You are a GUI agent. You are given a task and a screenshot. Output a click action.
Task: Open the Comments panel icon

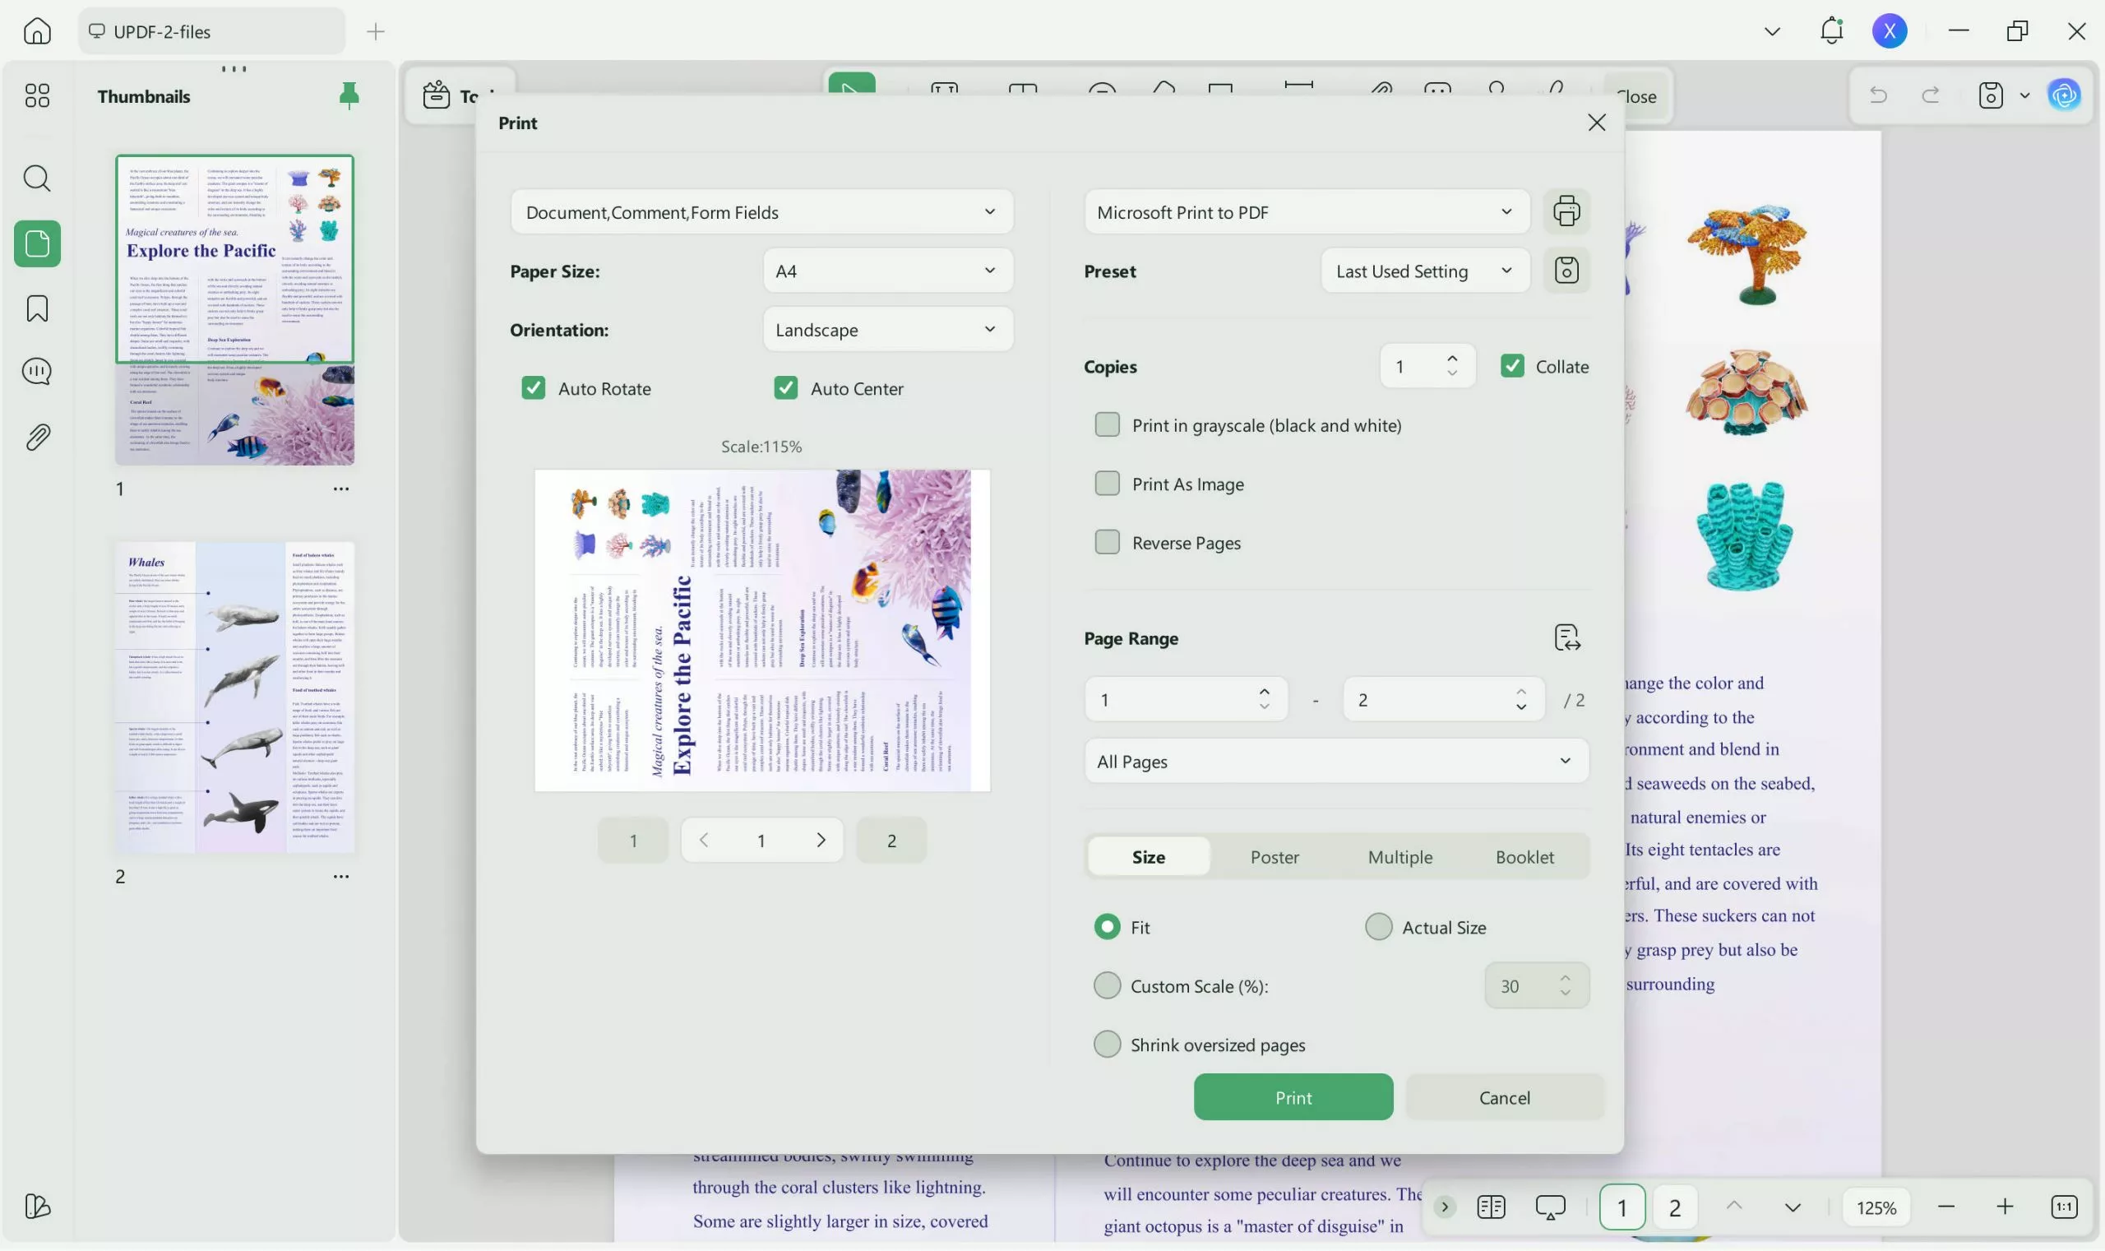pyautogui.click(x=37, y=371)
